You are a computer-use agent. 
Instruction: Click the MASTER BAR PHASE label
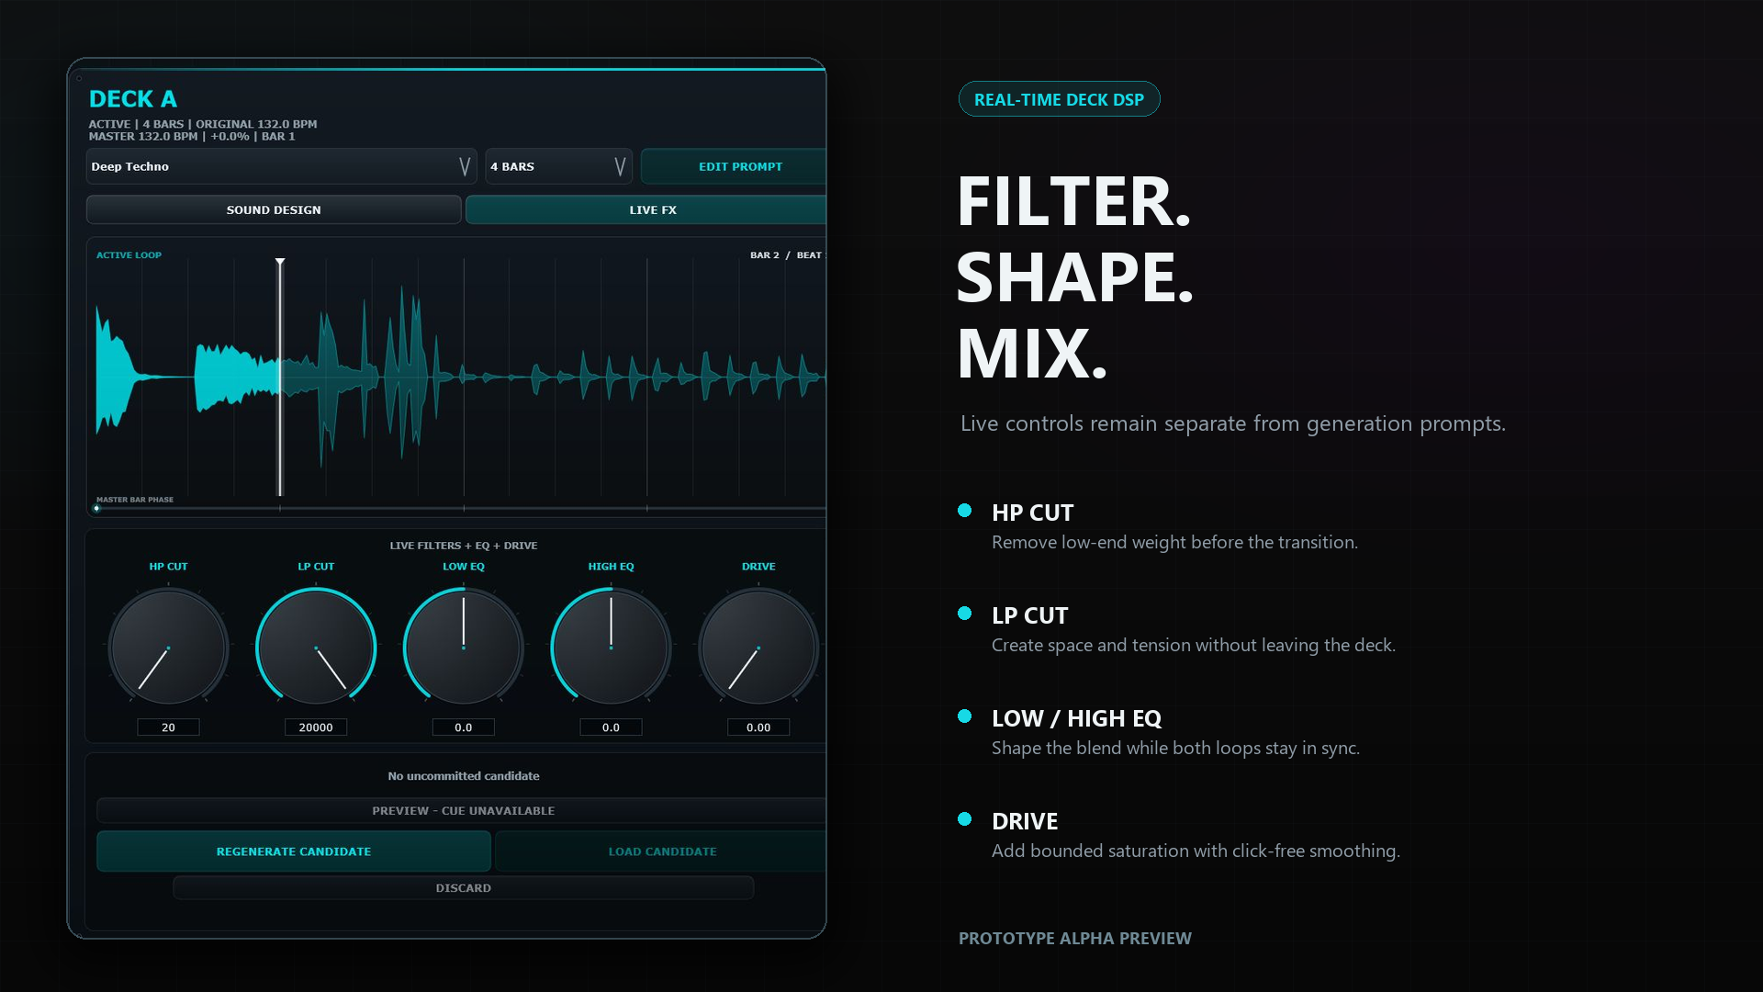coord(135,500)
